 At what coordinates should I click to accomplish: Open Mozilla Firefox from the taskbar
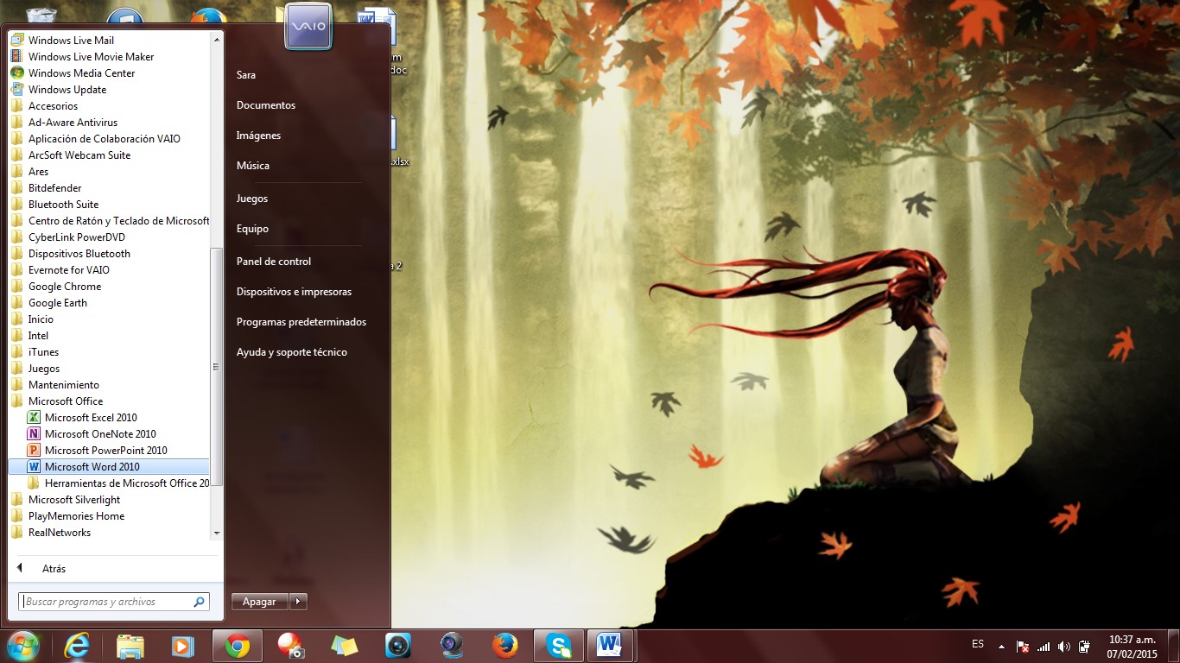[x=505, y=646]
